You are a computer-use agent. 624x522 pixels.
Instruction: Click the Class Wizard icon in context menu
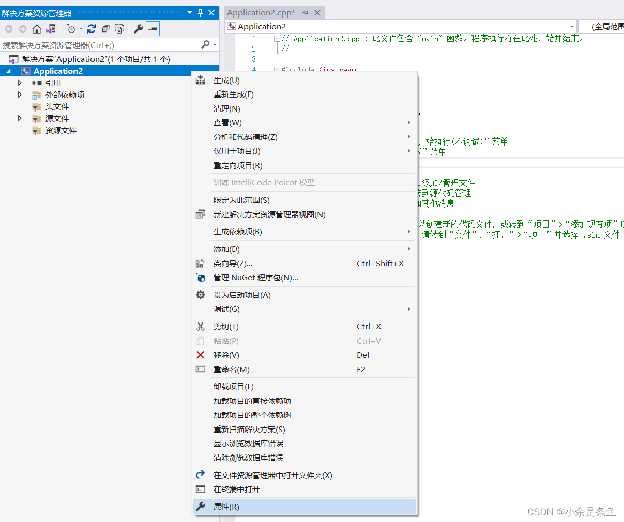(x=201, y=263)
